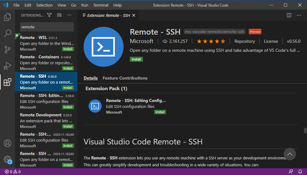Screen dimensions: 307x175
Task: Select Remote - Containers in extensions list
Action: (x=46, y=63)
